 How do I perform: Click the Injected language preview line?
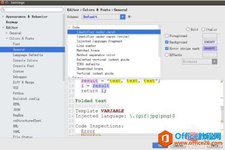coord(125,116)
